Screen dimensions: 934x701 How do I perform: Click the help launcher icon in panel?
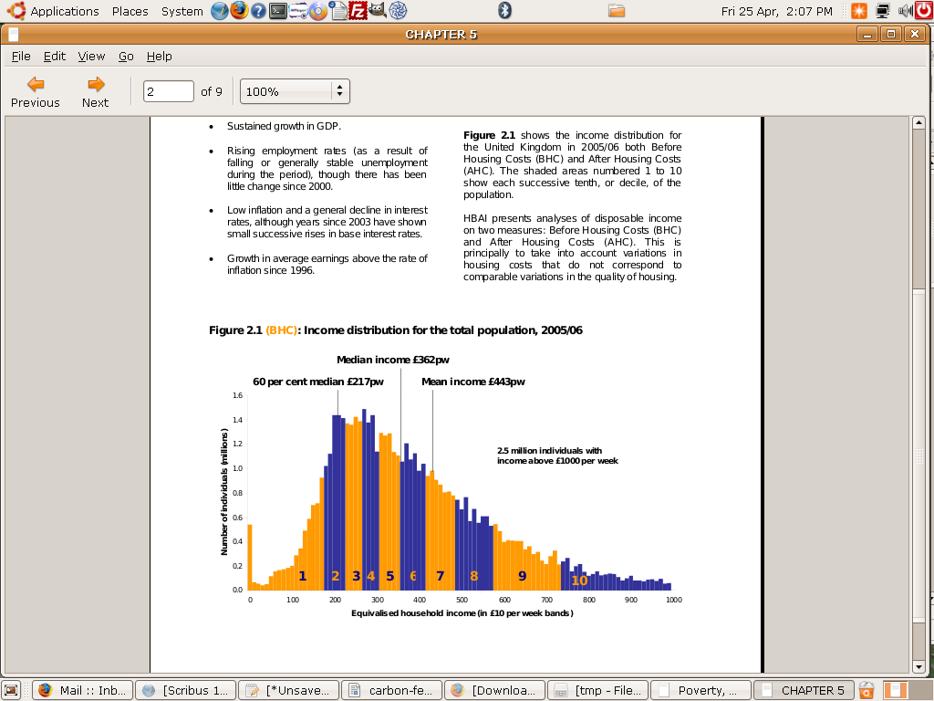coord(259,11)
